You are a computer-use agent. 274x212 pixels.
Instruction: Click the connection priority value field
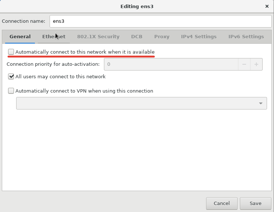[171, 64]
